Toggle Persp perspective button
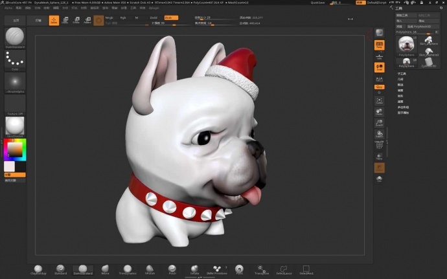Screen dimensions: 447x279 (379, 45)
